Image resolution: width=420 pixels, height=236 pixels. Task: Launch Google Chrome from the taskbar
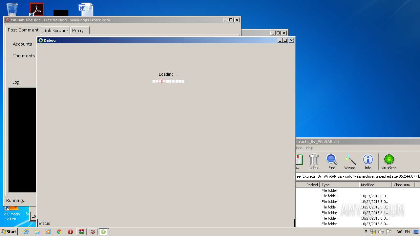coord(59,232)
